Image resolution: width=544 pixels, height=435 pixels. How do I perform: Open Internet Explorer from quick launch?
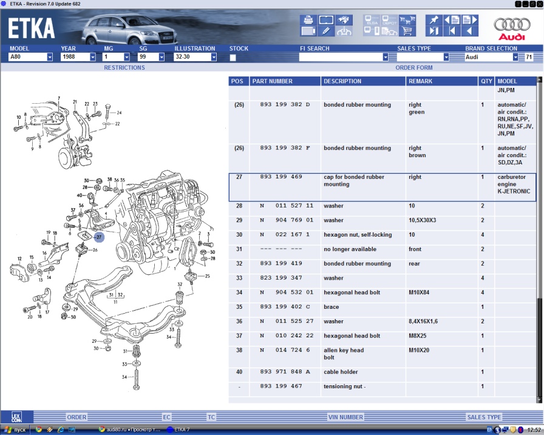click(61, 430)
